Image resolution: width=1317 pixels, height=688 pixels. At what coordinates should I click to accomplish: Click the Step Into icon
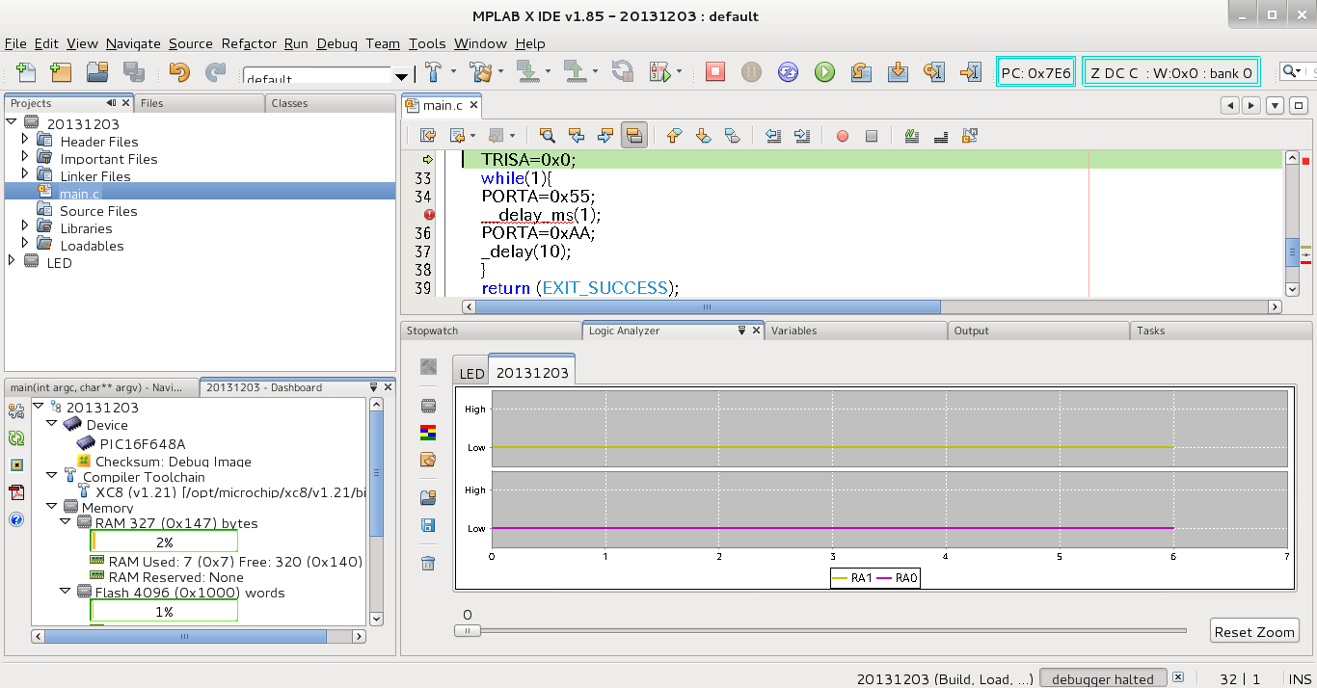tap(898, 72)
